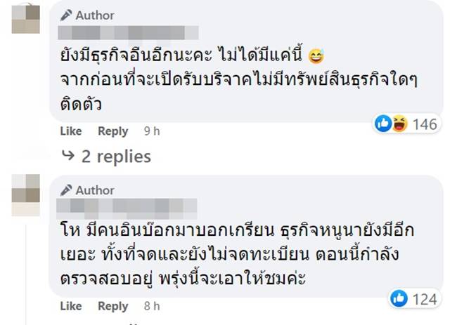View the 146 reactions list
Viewport: 457px width, 325px height.
(425, 125)
